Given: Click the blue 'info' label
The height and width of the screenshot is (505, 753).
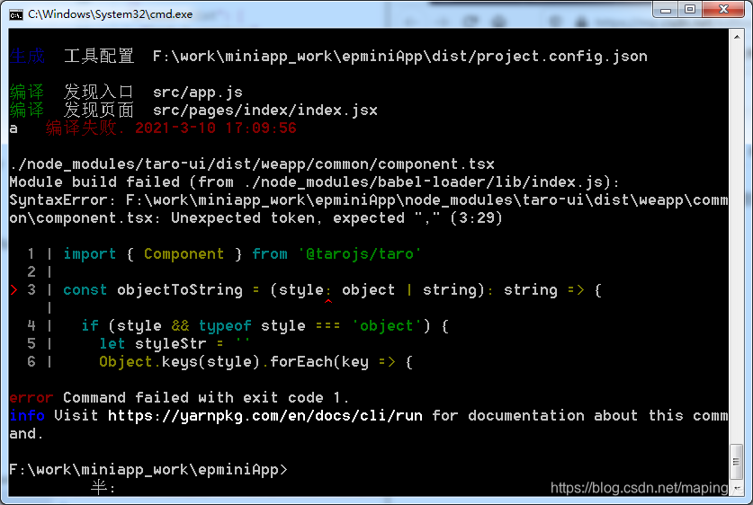Looking at the screenshot, I should click(x=27, y=416).
